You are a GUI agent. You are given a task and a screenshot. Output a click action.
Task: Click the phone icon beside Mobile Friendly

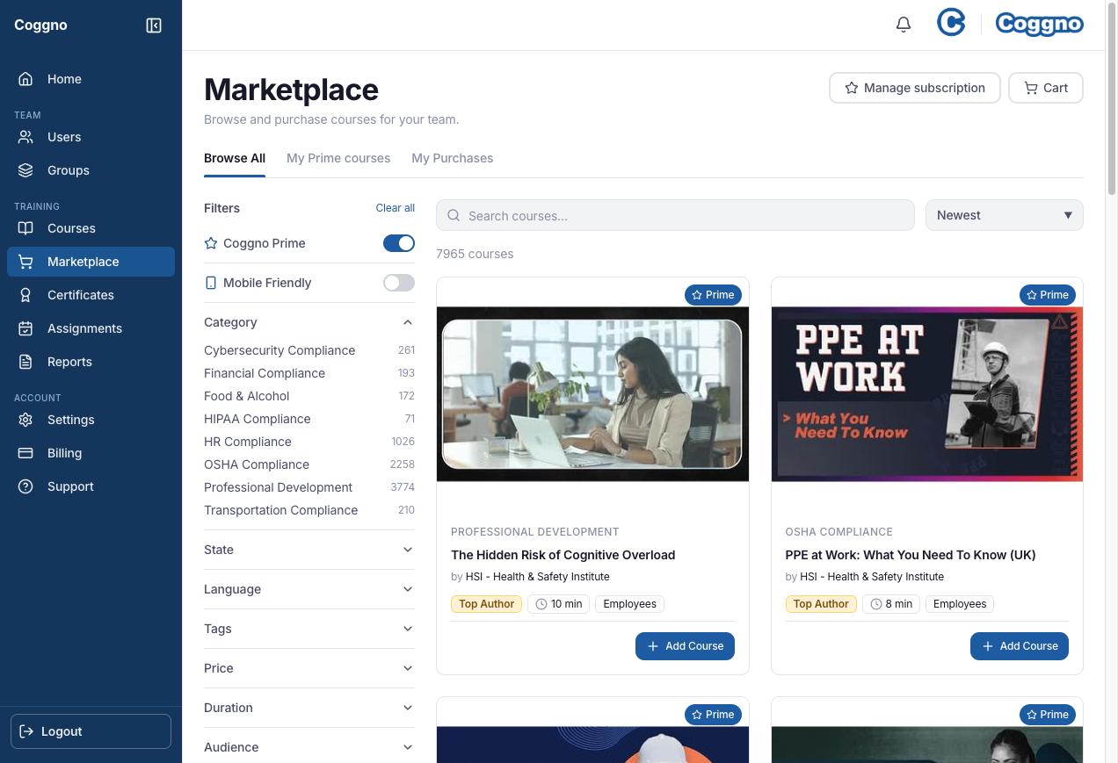click(x=211, y=283)
